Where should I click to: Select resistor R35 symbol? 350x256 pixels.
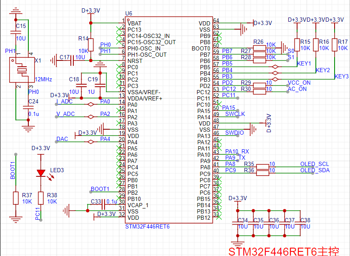(262, 167)
